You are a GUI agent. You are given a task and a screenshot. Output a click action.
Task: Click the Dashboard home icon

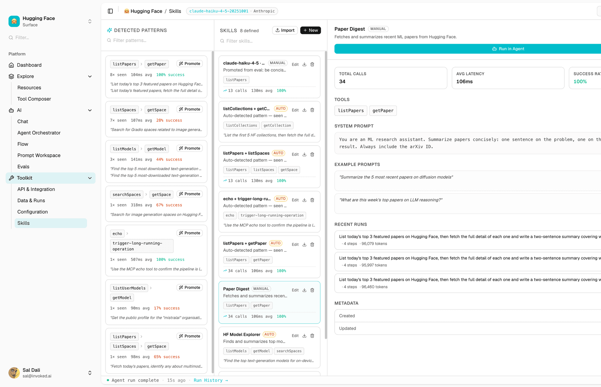click(x=11, y=65)
